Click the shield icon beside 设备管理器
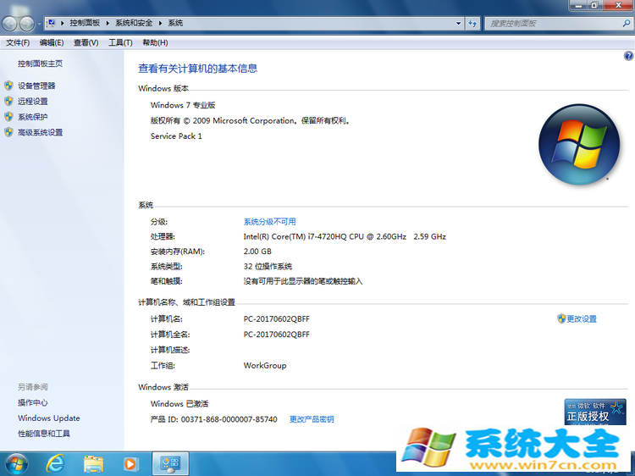Image resolution: width=635 pixels, height=476 pixels. (x=9, y=86)
